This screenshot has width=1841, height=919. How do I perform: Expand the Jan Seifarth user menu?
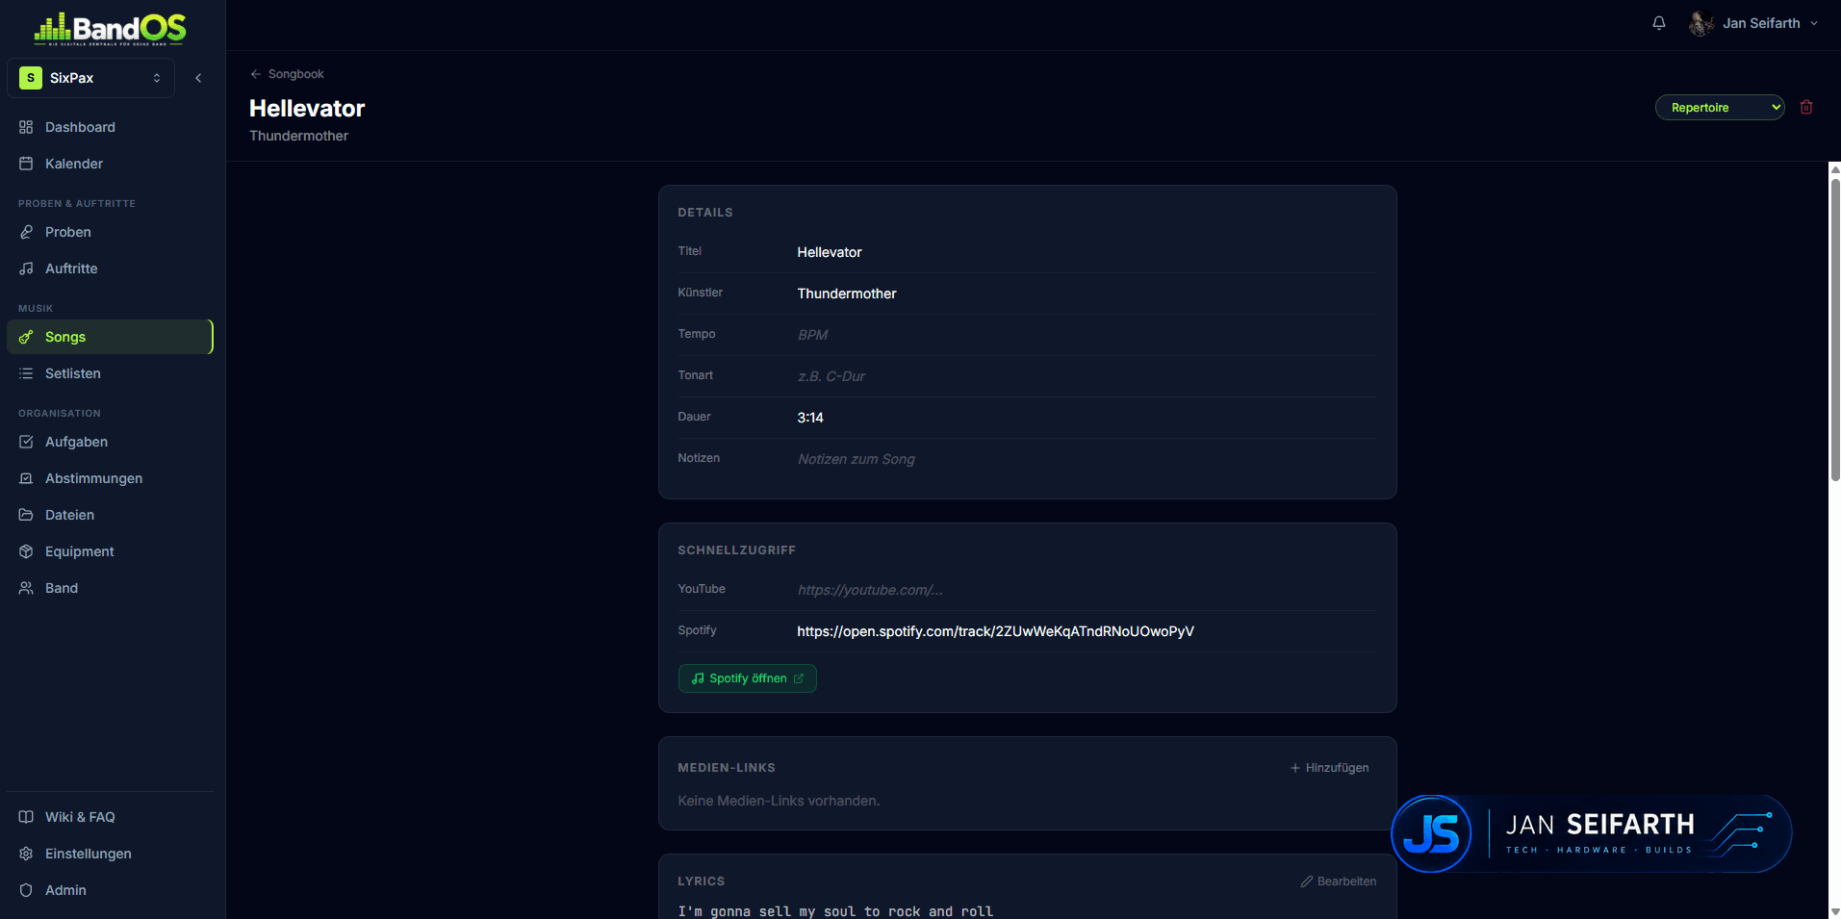pos(1754,23)
